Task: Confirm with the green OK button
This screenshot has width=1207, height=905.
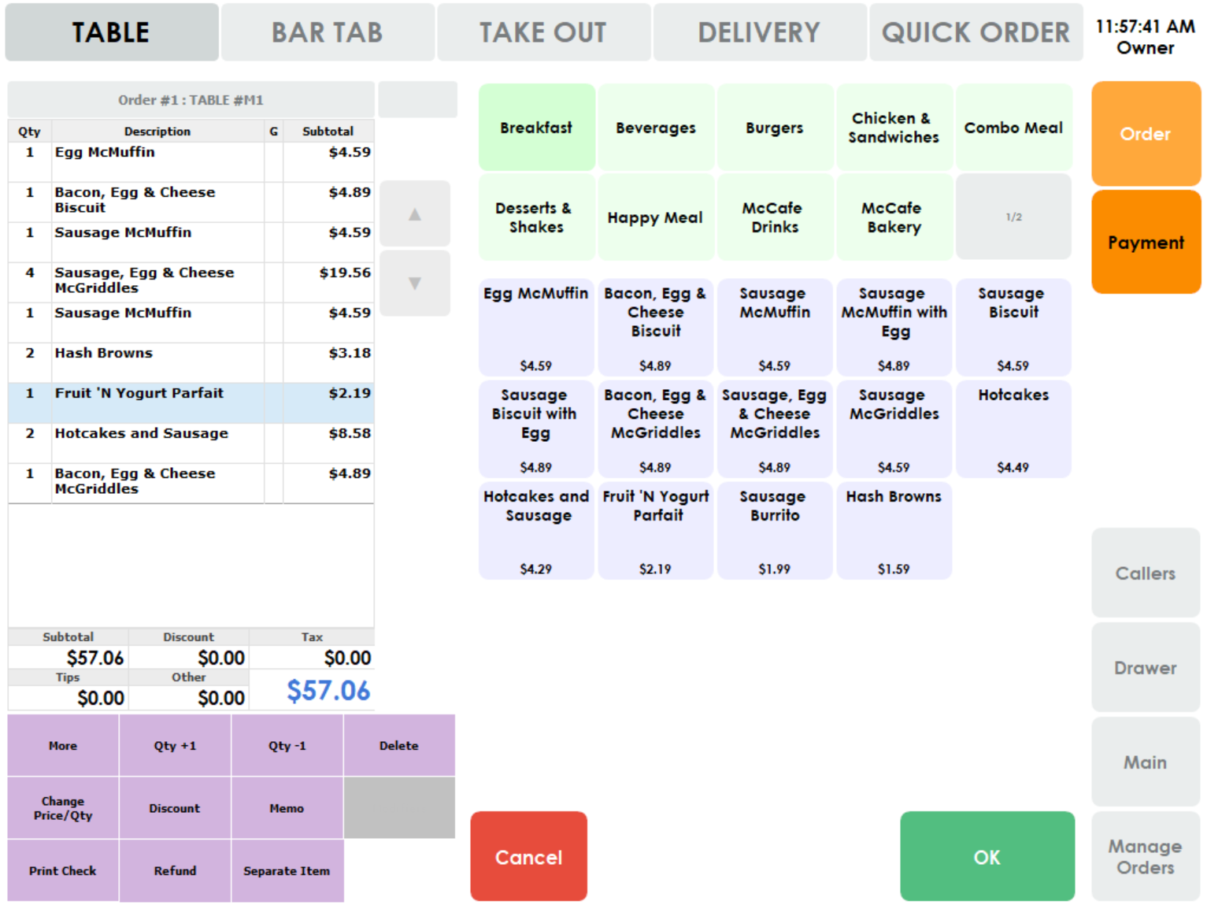Action: (x=987, y=856)
